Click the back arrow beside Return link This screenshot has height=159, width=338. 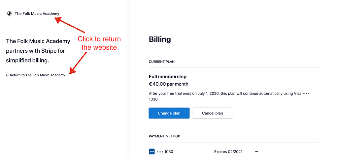tap(7, 75)
